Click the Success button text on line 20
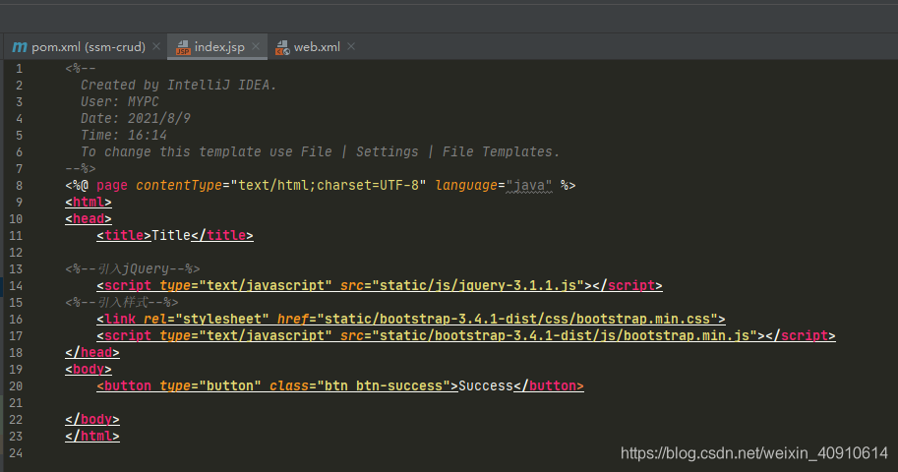The image size is (898, 472). [x=486, y=386]
